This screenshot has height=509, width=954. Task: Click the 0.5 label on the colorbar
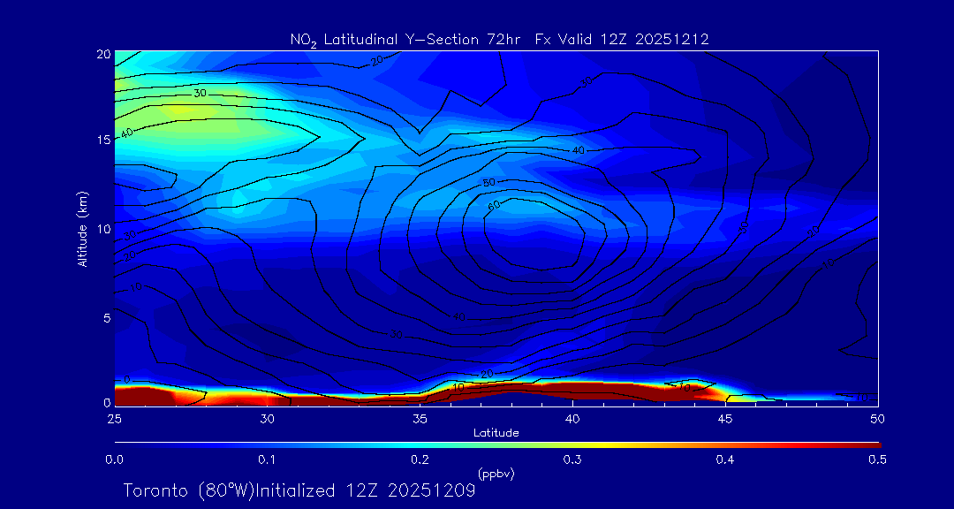pyautogui.click(x=877, y=460)
